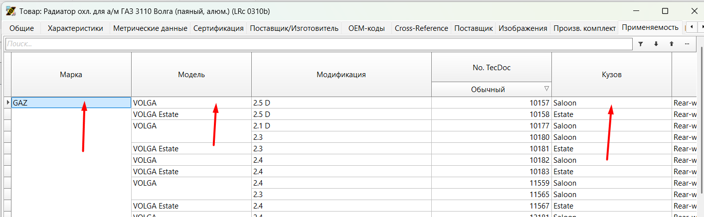Click the No. TecDoc column header
704x217 pixels.
click(492, 67)
